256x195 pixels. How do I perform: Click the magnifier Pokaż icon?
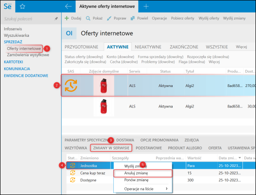pyautogui.click(x=88, y=18)
